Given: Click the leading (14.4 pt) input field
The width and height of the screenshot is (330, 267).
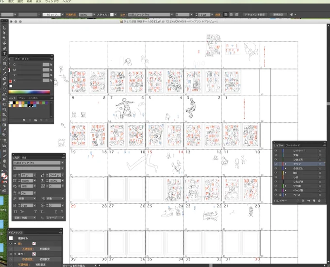Looking at the screenshot, I should [x=54, y=175].
